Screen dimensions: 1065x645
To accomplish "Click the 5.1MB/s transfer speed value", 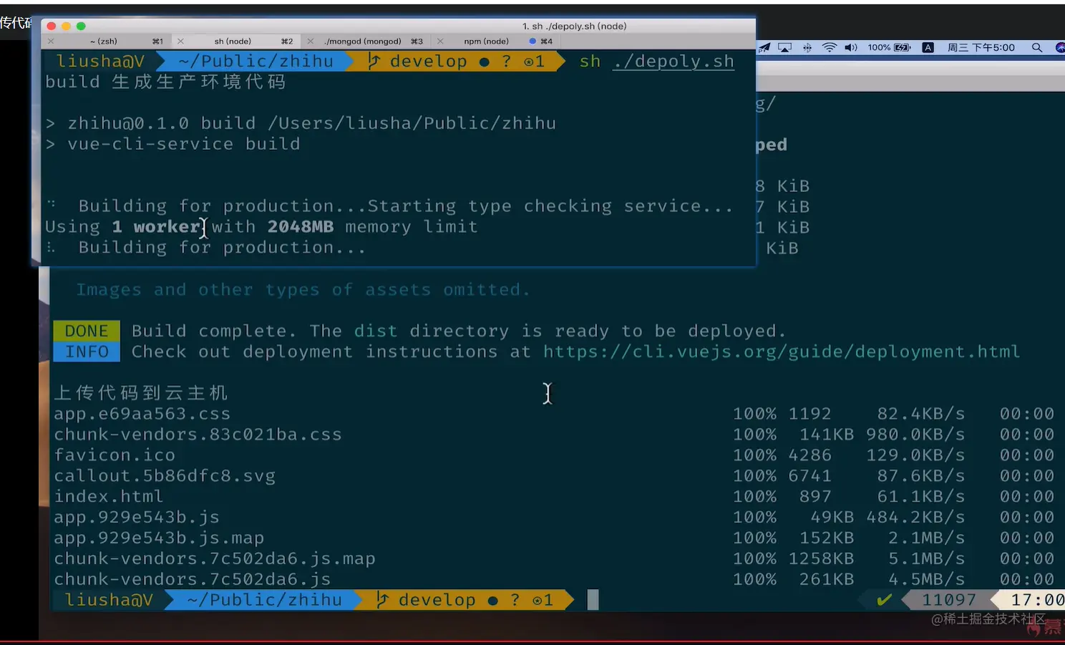I will click(x=926, y=559).
